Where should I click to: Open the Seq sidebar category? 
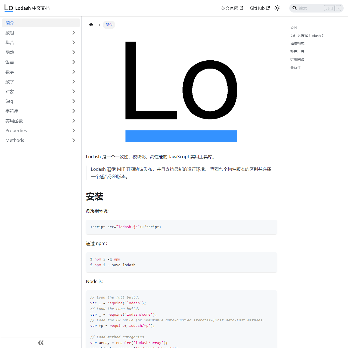(35, 101)
